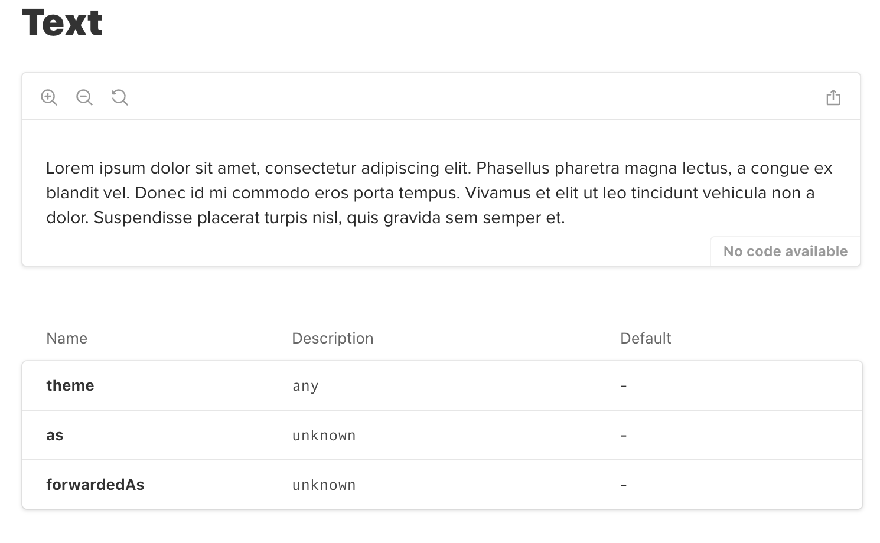Select the theme prop name

pyautogui.click(x=70, y=385)
